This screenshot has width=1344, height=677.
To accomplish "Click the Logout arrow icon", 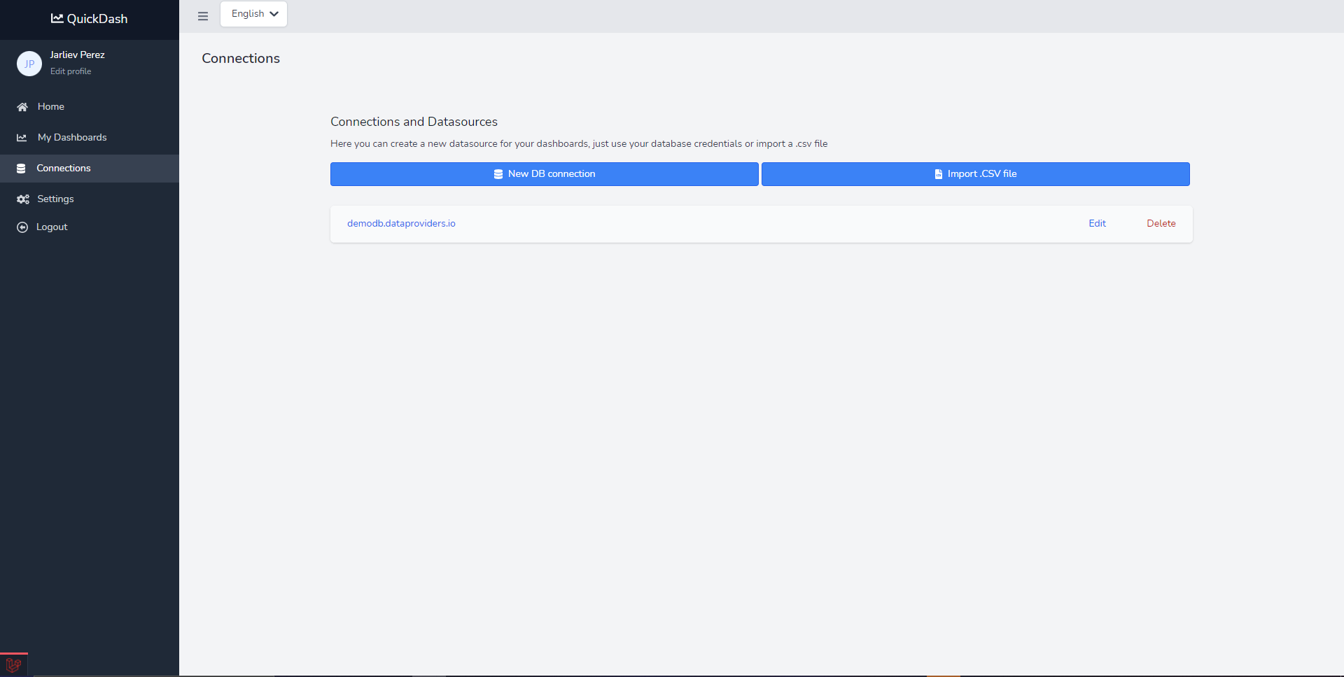I will click(22, 227).
